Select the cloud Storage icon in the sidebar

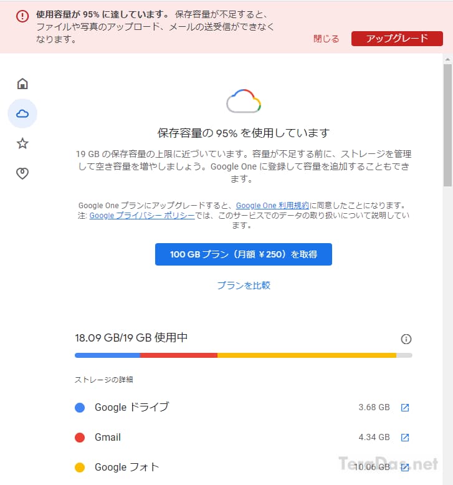(x=22, y=113)
